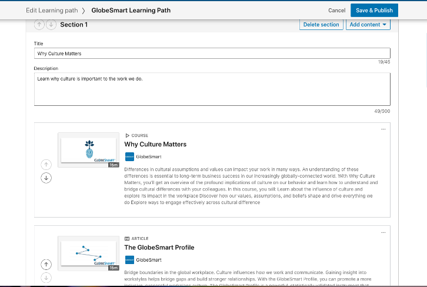Screen dimensions: 427x287
Task: Click the ARTICLE type label
Action: (140, 239)
